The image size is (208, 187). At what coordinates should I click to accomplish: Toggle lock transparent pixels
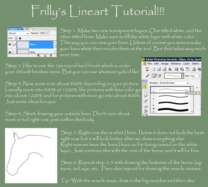16,38
